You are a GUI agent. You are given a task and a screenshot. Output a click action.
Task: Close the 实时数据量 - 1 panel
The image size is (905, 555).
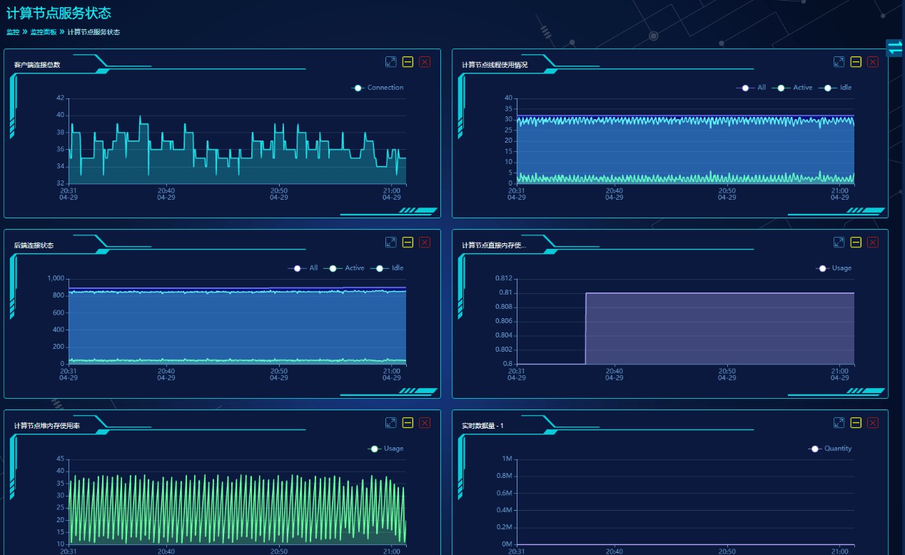pos(873,423)
